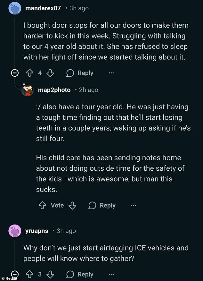Open map2photo's profile avatar

[28, 90]
